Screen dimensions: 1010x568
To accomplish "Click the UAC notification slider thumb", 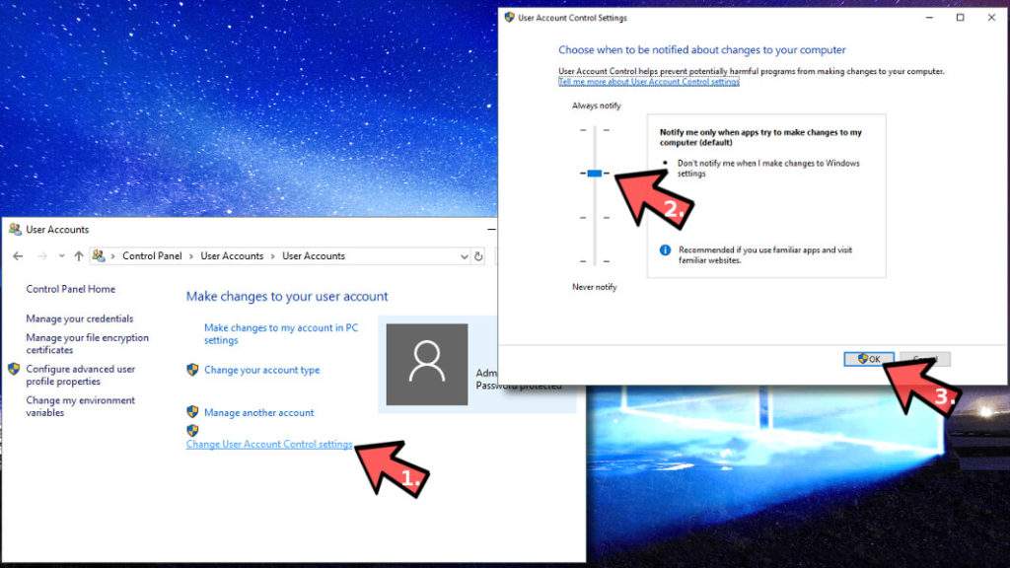I will [595, 174].
